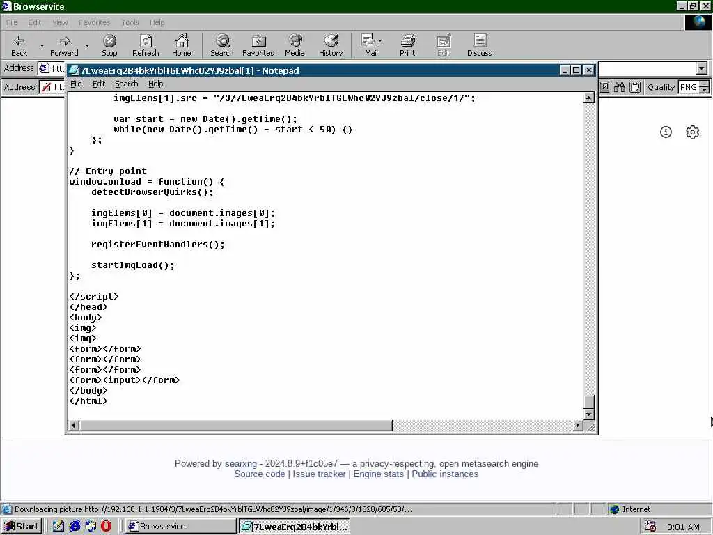Open the Browservice Favorites menu
Image resolution: width=713 pixels, height=535 pixels.
pyautogui.click(x=94, y=22)
